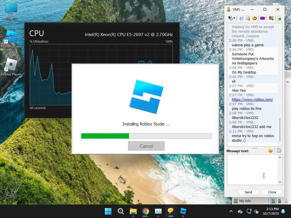291x218 pixels.
Task: Click muted volume tray icon
Action: click(257, 211)
